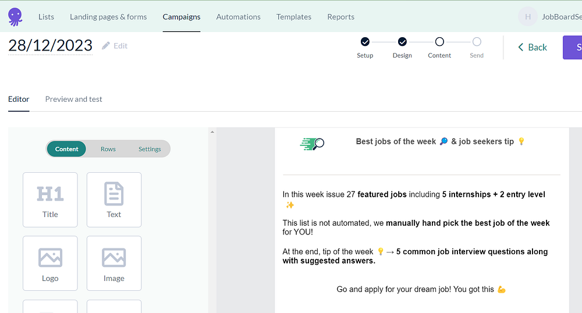
Task: Click the Content step label
Action: [439, 55]
